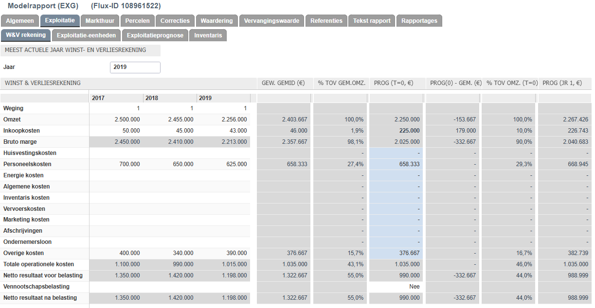Click the 2017 Weging value

(138, 108)
